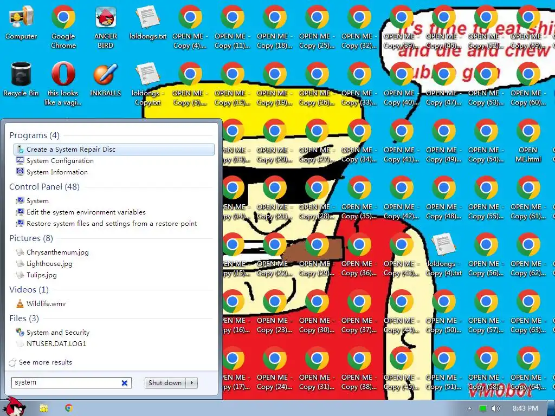
Task: Select 'OPEN ME - Copy (62)' icon
Action: 528,255
